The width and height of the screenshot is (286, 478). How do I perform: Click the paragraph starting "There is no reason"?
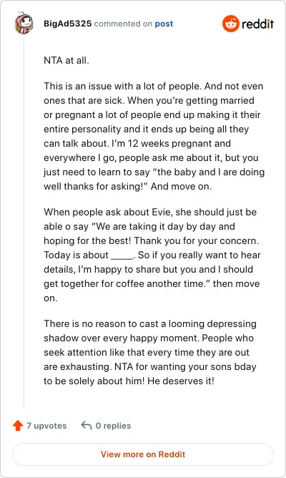point(150,352)
